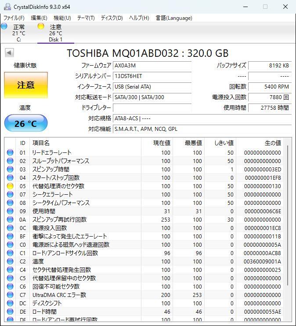Click status icon for C7 UltraDMA CRC エラー数
The height and width of the screenshot is (326, 296).
pyautogui.click(x=10, y=295)
